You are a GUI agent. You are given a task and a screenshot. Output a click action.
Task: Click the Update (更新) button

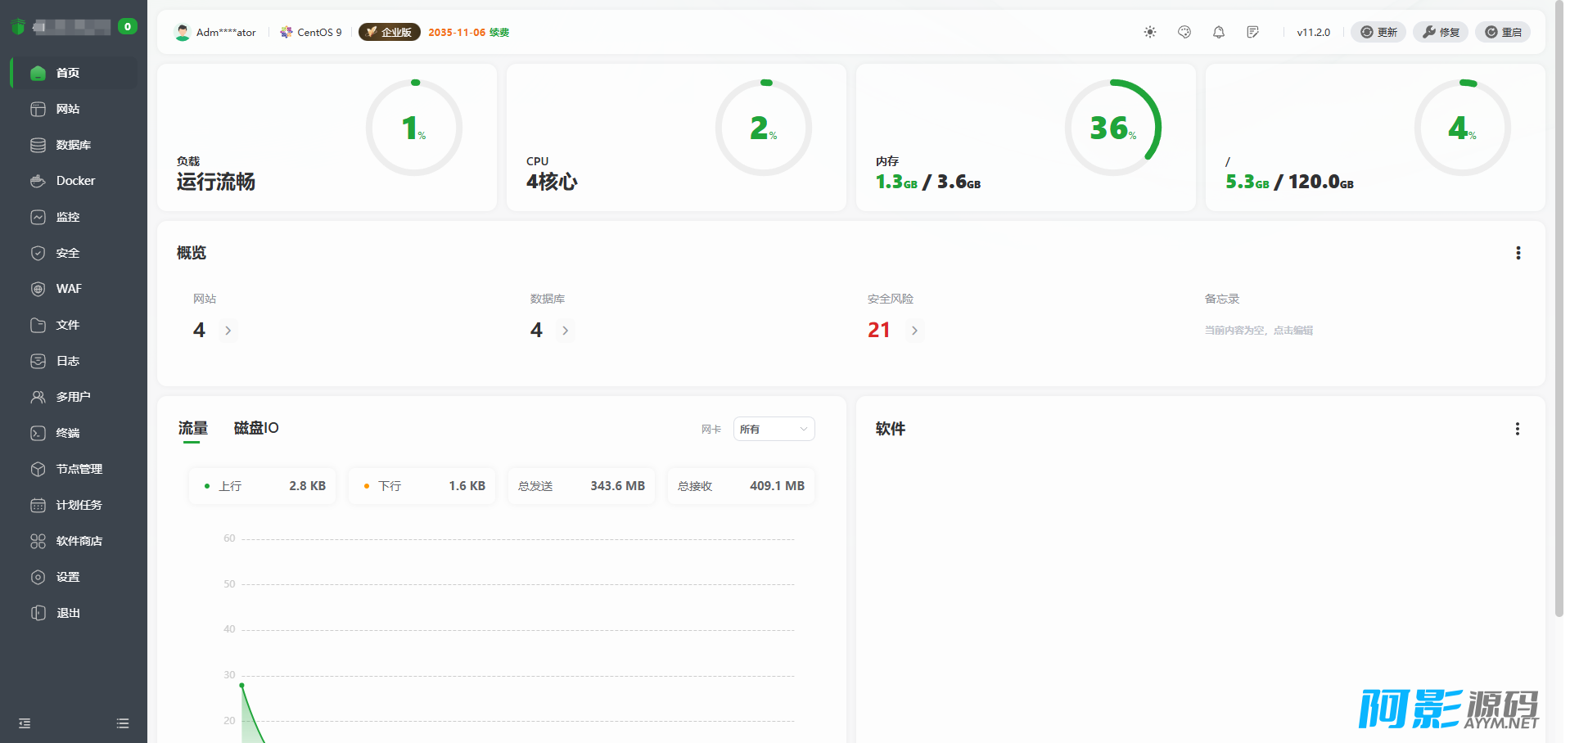point(1378,32)
